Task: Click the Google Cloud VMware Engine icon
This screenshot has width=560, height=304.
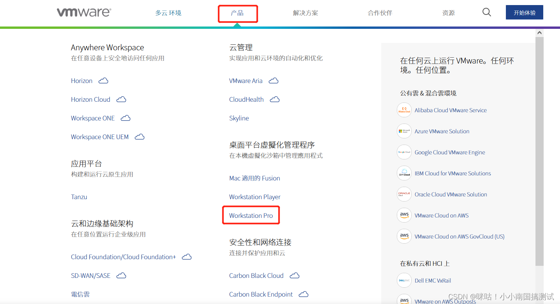Action: tap(404, 152)
